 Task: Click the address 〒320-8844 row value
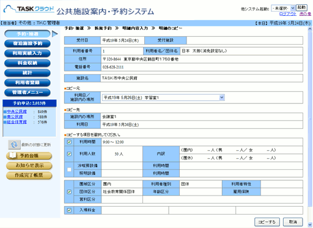(x=141, y=59)
